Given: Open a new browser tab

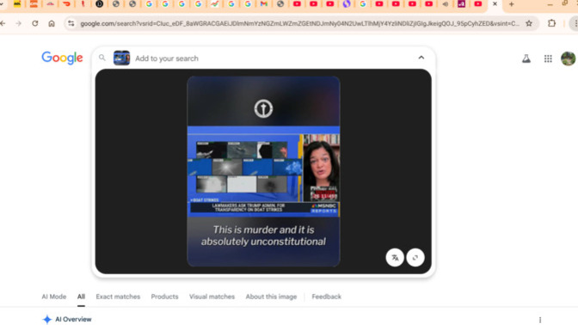Looking at the screenshot, I should 511,4.
